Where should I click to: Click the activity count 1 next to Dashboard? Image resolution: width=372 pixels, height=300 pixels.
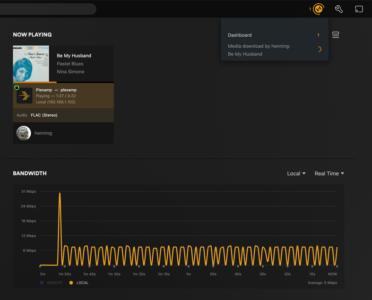pos(319,35)
